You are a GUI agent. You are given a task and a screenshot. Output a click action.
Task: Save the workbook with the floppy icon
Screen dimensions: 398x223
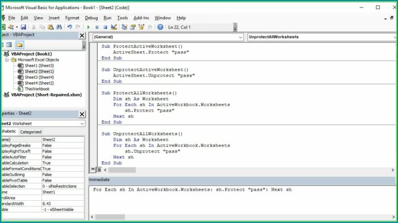click(x=23, y=27)
